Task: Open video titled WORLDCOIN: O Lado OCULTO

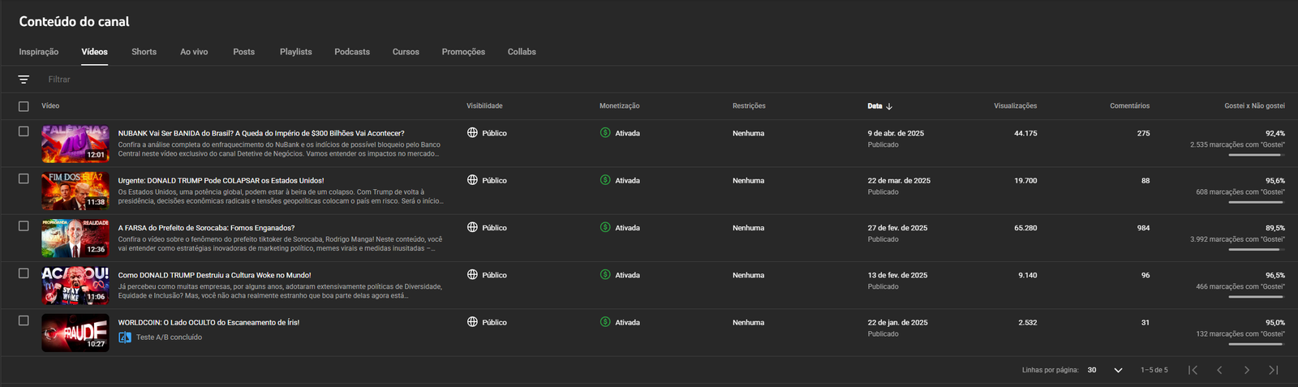Action: (x=208, y=323)
